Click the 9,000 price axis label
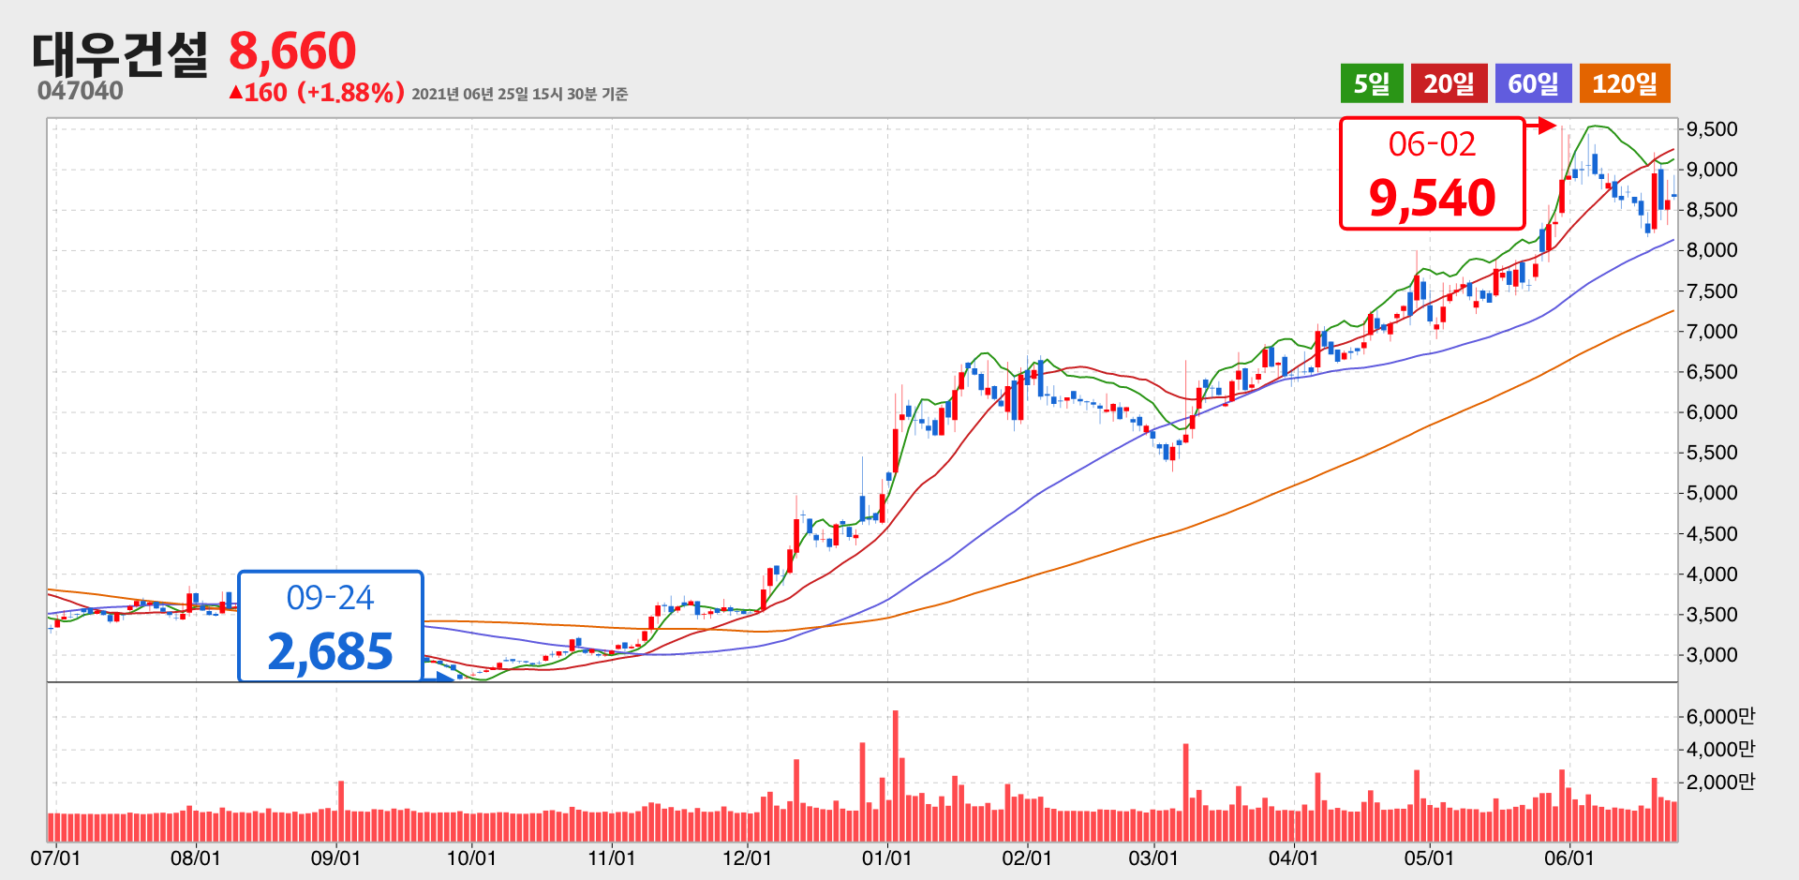Image resolution: width=1799 pixels, height=880 pixels. 1712,170
